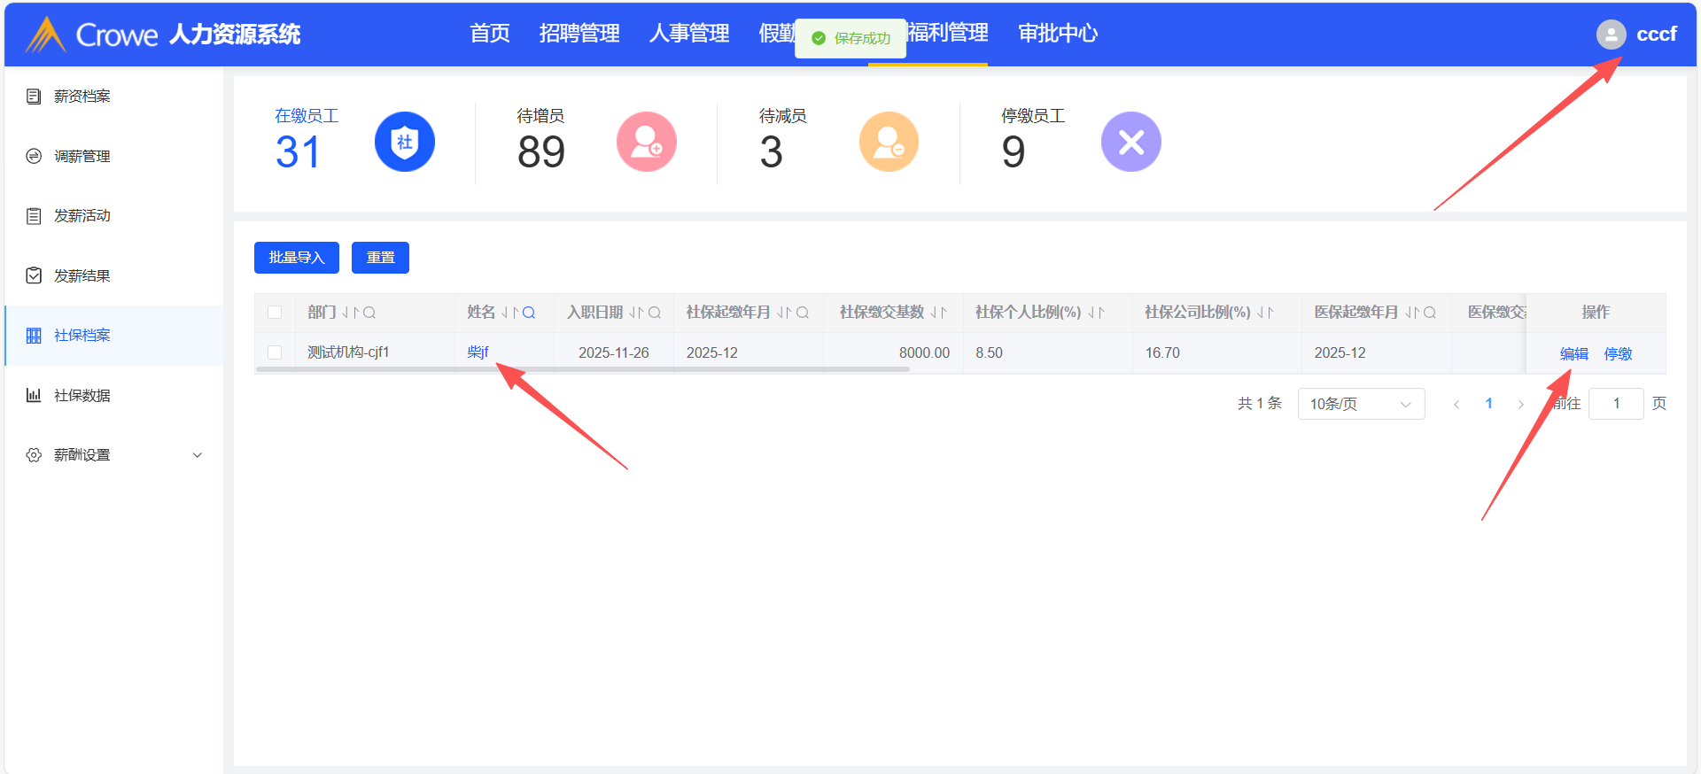Sort the table by 社保缴交基数 column
This screenshot has width=1701, height=774.
pyautogui.click(x=938, y=313)
